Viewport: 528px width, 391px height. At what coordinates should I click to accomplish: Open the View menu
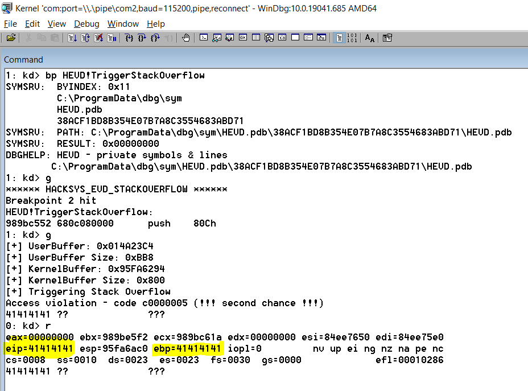point(56,24)
